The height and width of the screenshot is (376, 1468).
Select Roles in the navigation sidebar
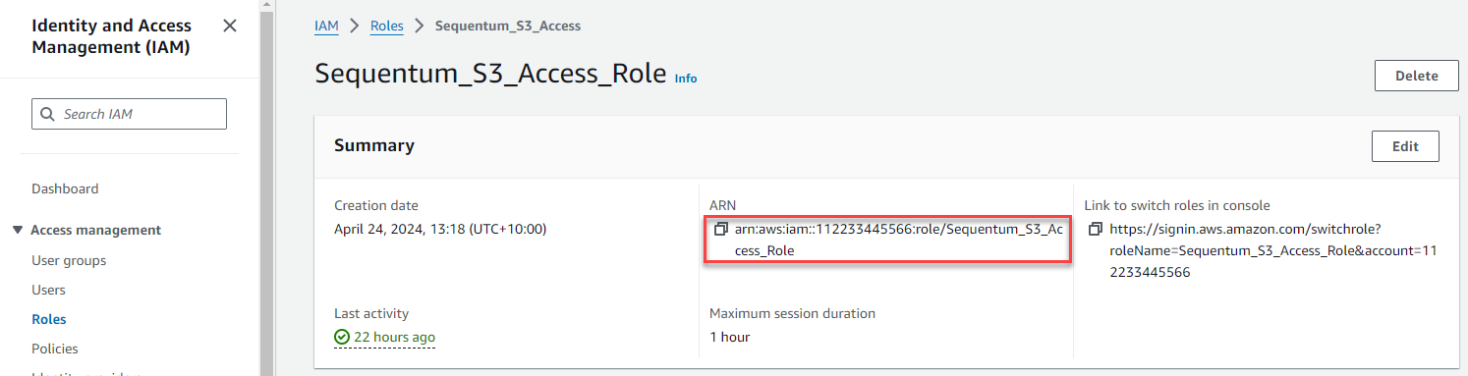point(49,319)
